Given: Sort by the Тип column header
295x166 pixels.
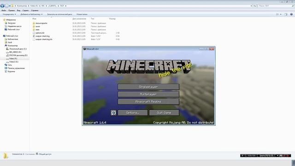Looking at the screenshot, I should point(93,19).
